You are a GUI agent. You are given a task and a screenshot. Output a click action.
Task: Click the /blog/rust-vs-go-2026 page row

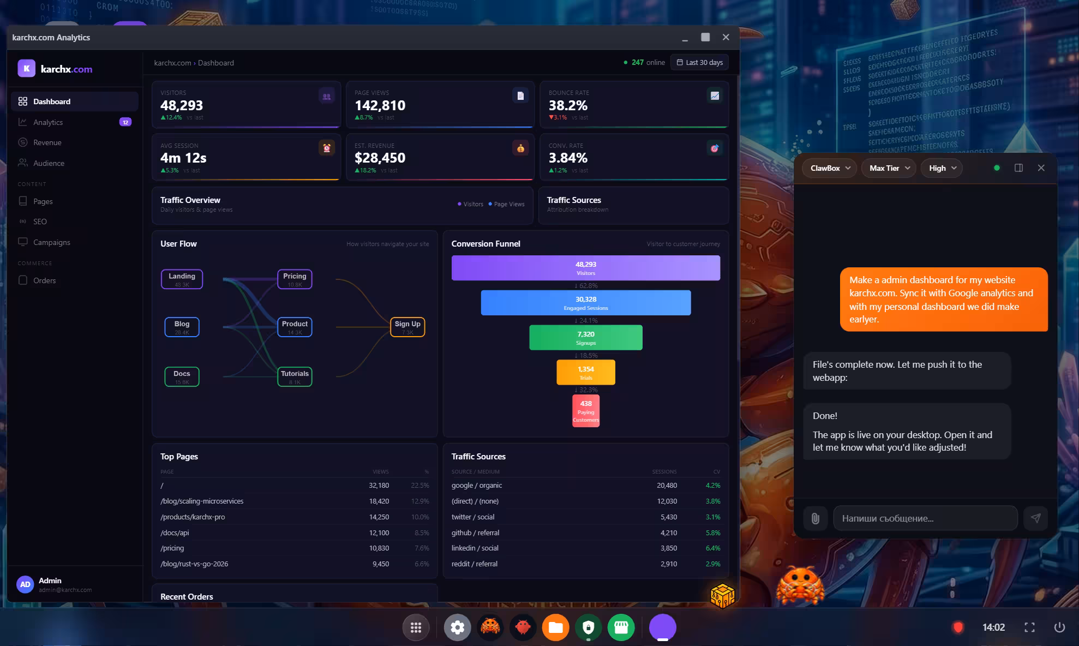295,564
